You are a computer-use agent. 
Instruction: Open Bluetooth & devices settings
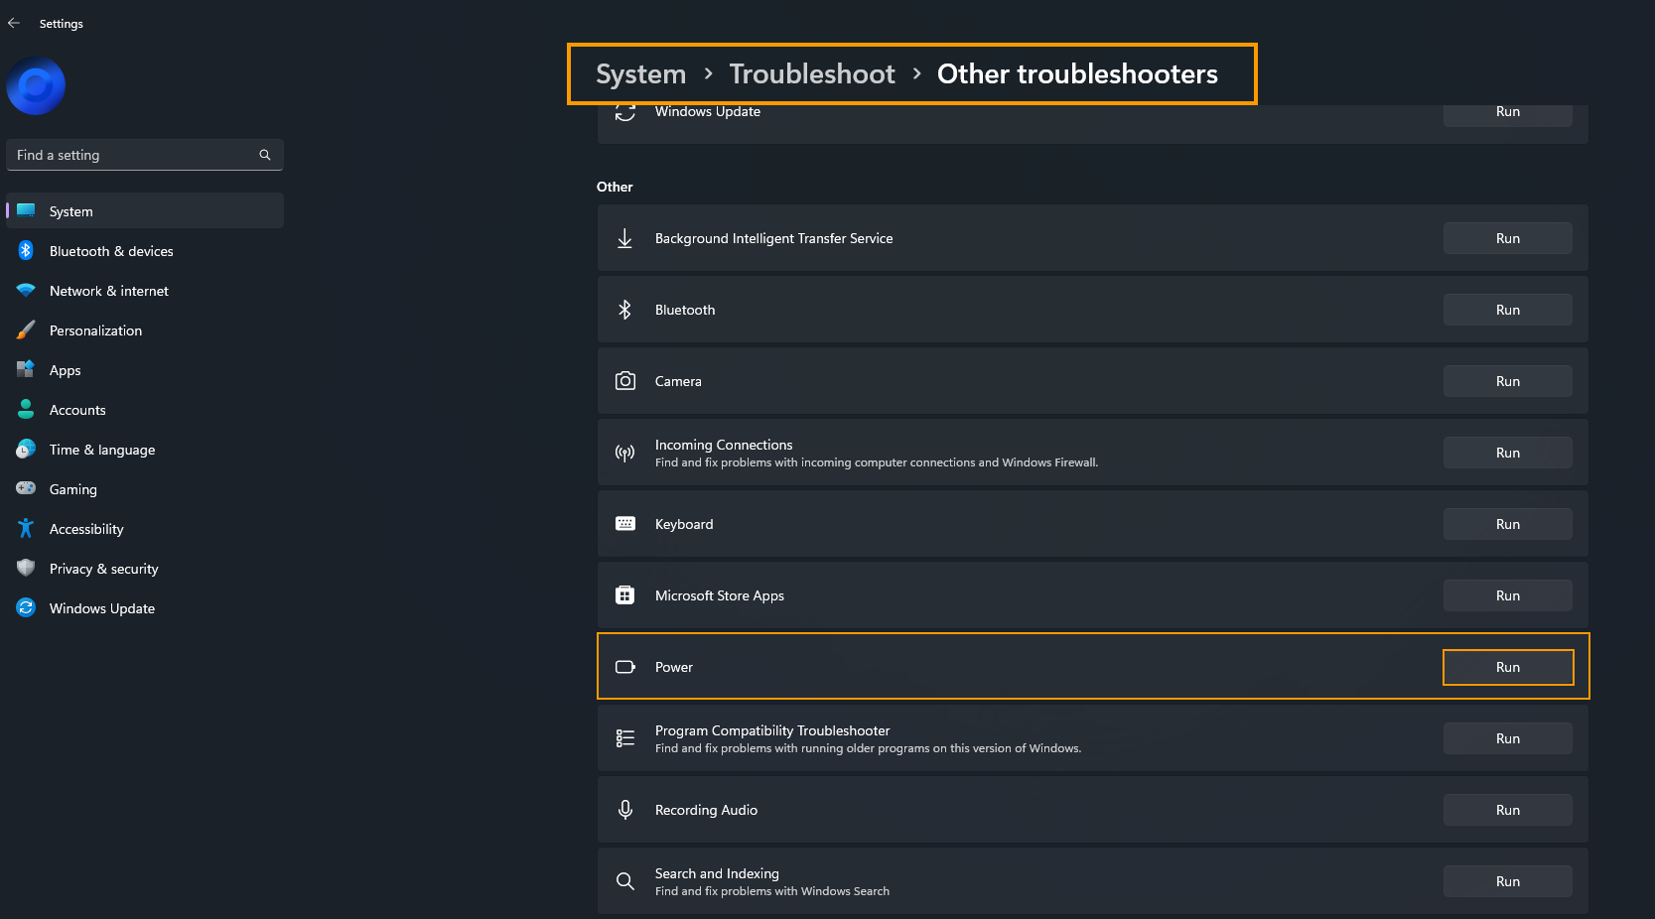click(x=145, y=251)
